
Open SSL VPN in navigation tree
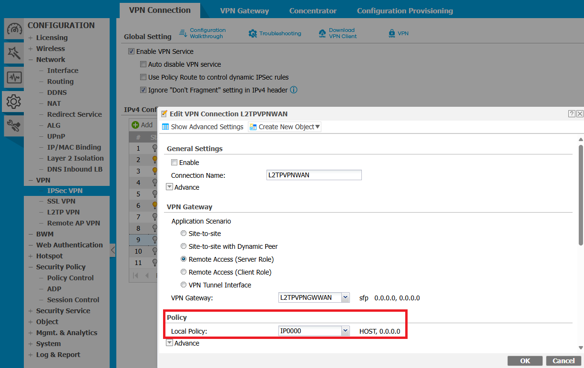click(x=61, y=201)
